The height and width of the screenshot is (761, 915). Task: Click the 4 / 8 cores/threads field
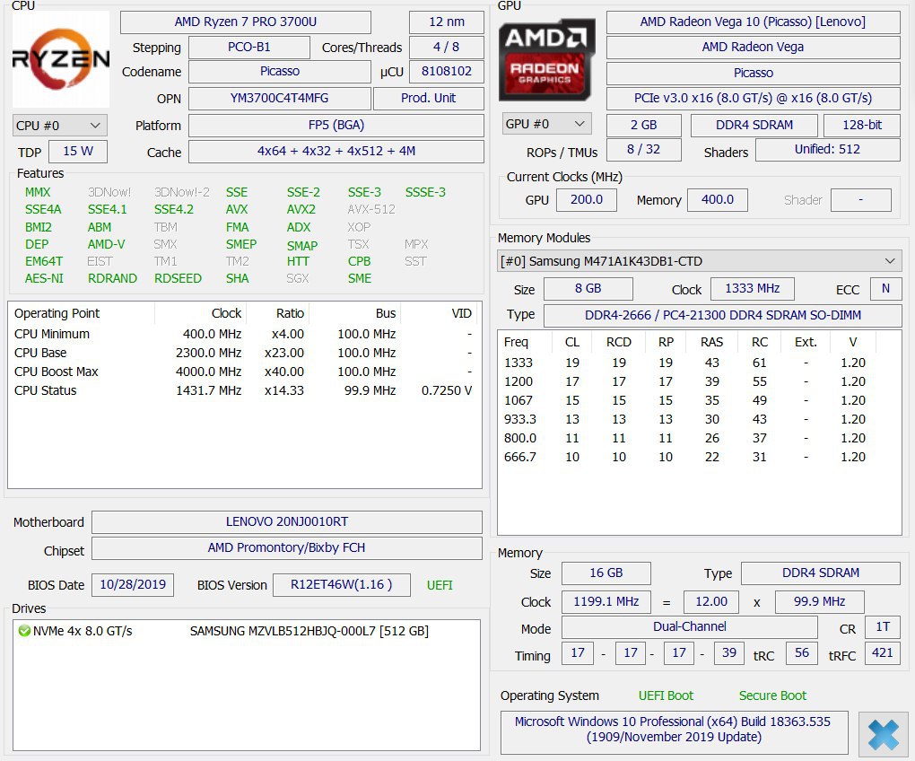click(x=447, y=48)
